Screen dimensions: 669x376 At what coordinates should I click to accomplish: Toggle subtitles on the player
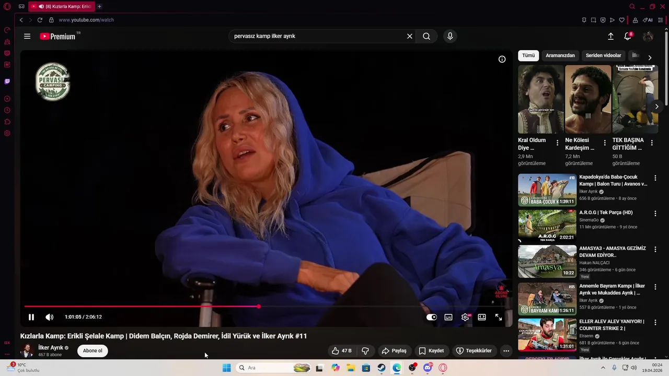pyautogui.click(x=448, y=317)
